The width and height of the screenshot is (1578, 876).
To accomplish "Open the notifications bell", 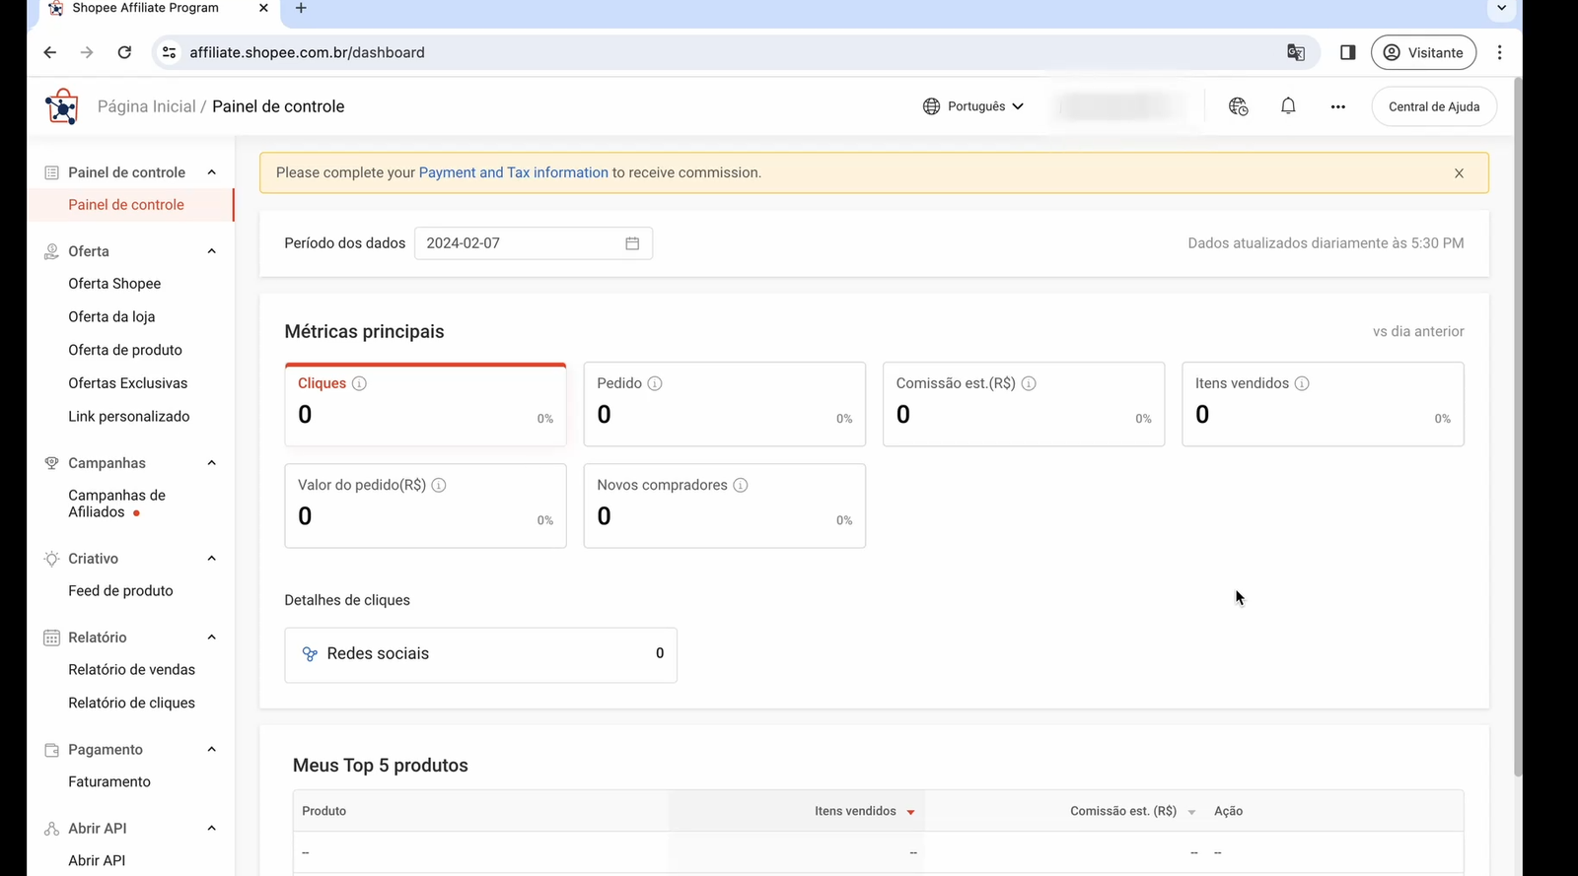I will tap(1288, 106).
